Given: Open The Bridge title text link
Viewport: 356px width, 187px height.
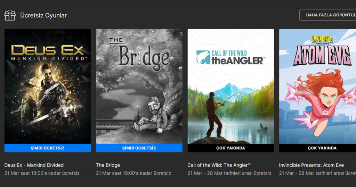Looking at the screenshot, I should [108, 165].
